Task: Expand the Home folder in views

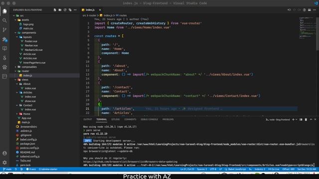Action: pyautogui.click(x=26, y=114)
